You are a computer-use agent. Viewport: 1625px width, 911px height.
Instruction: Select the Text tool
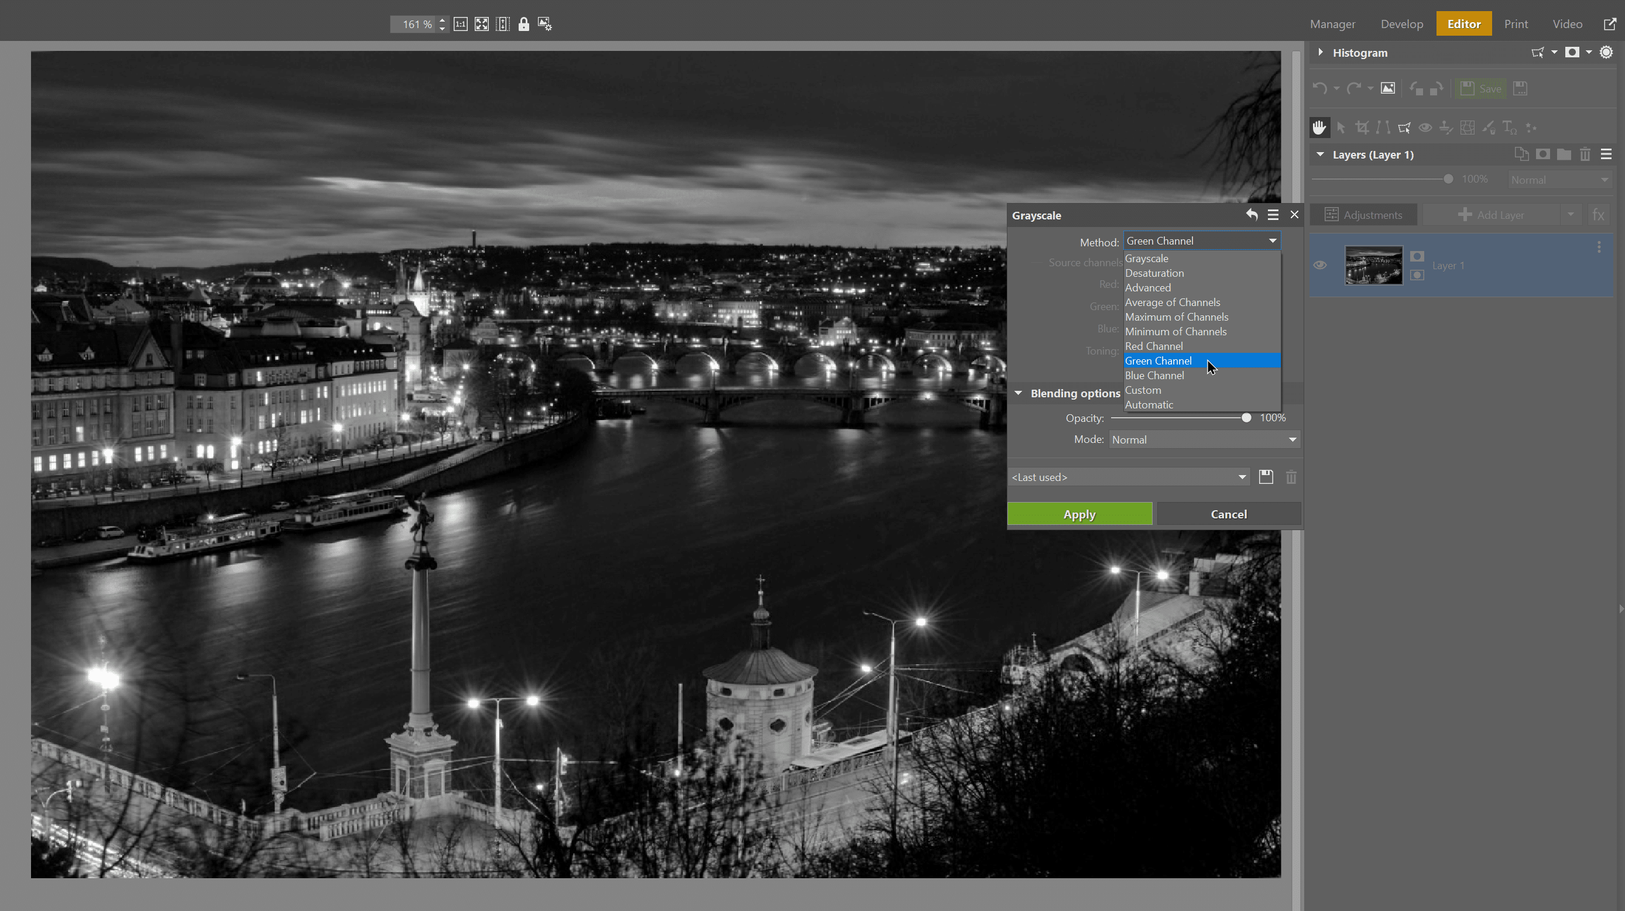point(1510,128)
